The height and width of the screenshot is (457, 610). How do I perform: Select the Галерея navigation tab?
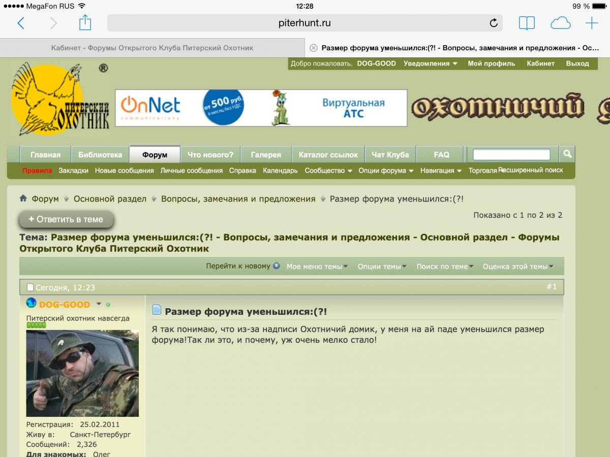[x=266, y=155]
